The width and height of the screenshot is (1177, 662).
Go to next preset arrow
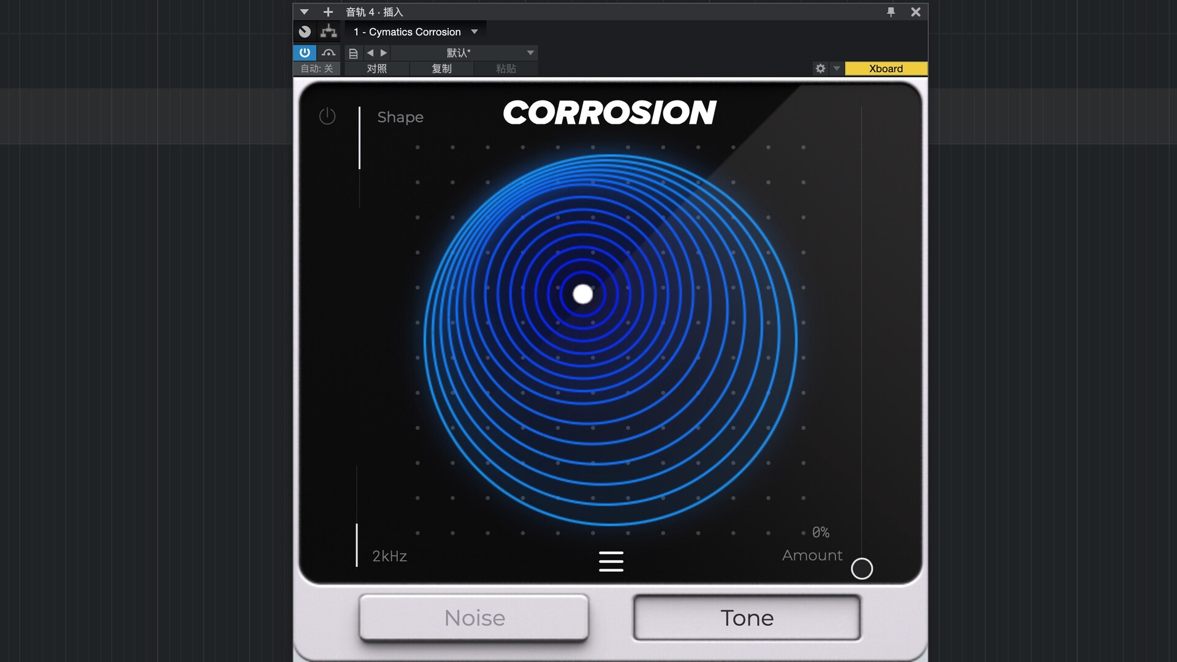coord(384,53)
